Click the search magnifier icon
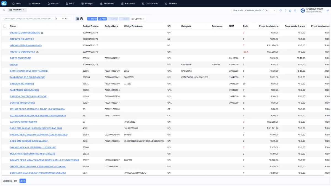The image size is (331, 186). [56, 19]
